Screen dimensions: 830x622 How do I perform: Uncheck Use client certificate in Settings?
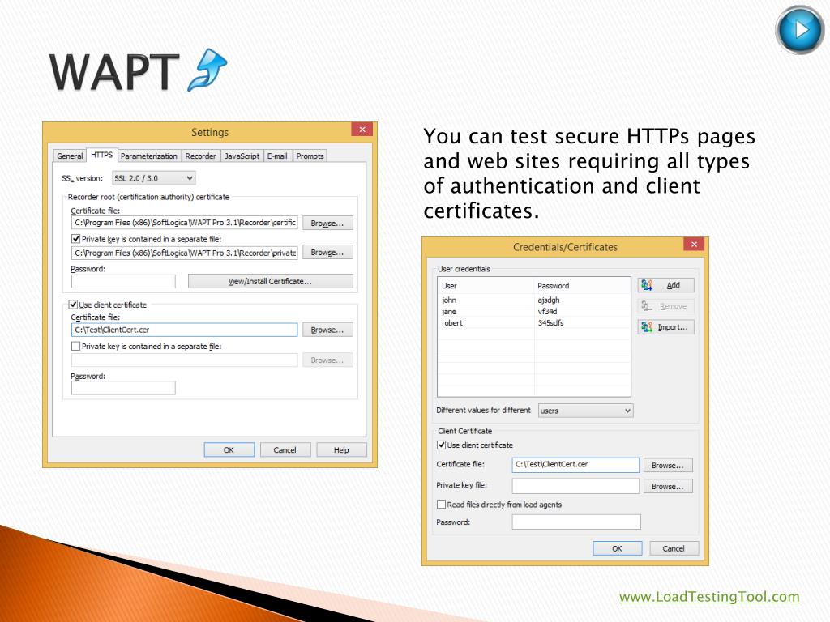[x=73, y=305]
